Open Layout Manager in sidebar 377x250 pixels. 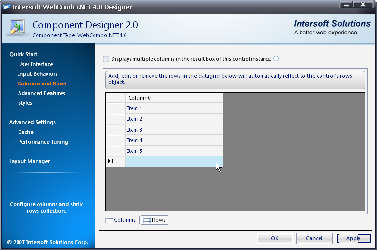[29, 161]
